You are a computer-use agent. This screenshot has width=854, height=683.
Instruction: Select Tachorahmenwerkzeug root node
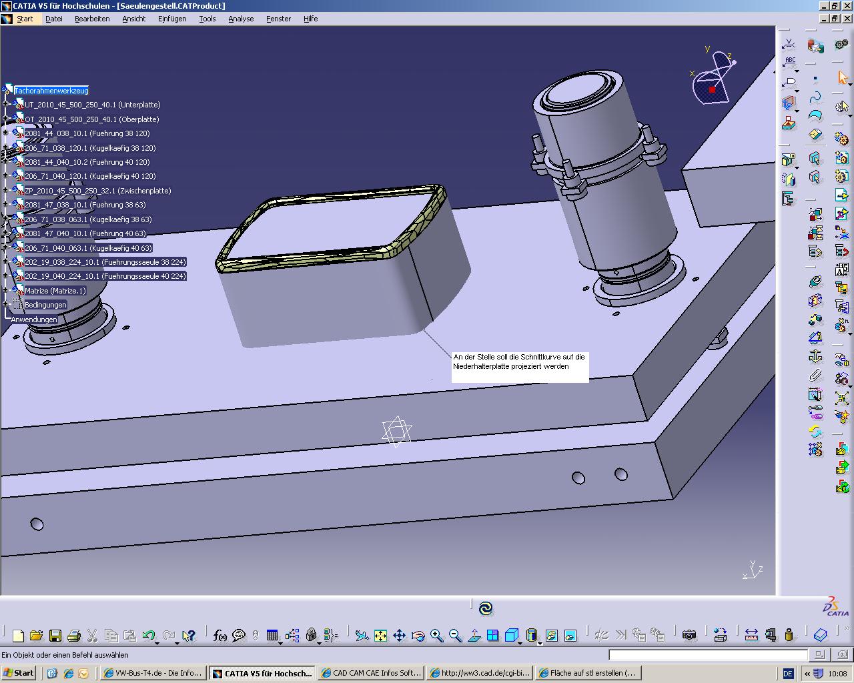tap(51, 91)
